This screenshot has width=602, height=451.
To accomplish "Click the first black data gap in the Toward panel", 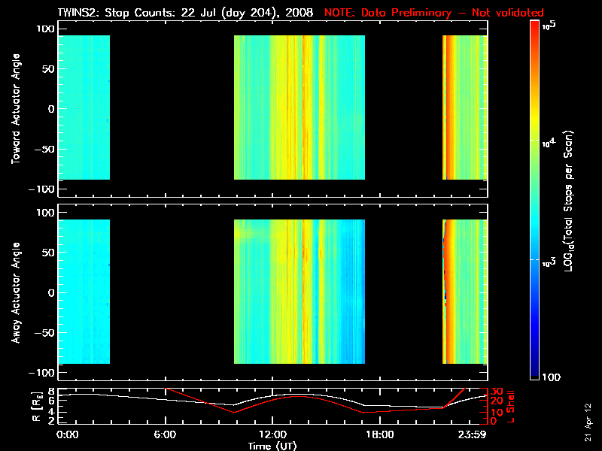I will click(x=172, y=107).
